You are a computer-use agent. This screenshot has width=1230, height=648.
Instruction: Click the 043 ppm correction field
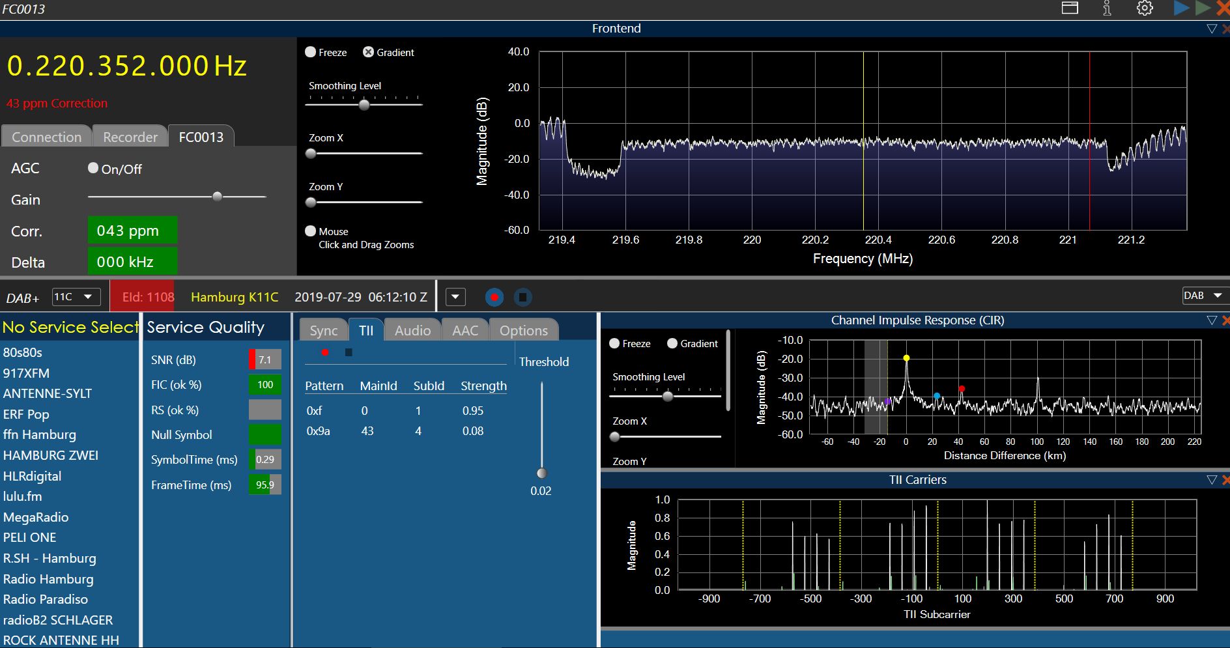pos(132,231)
